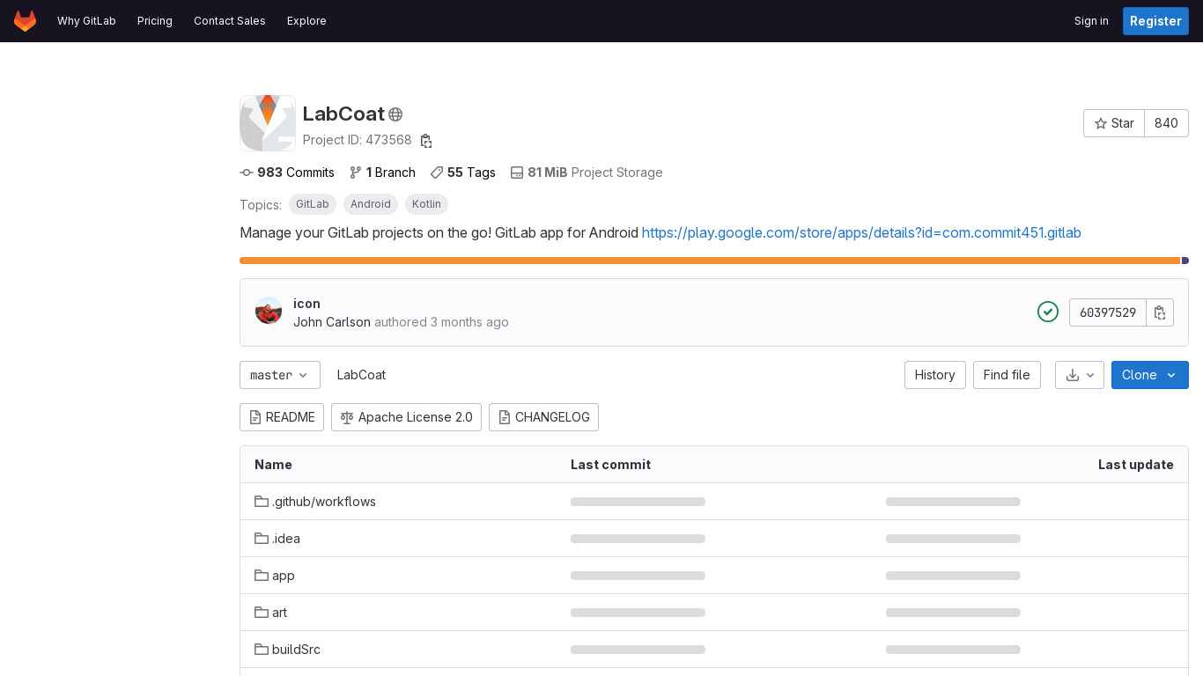Go to Contact Sales
Screen dimensions: 1203x676
[229, 21]
